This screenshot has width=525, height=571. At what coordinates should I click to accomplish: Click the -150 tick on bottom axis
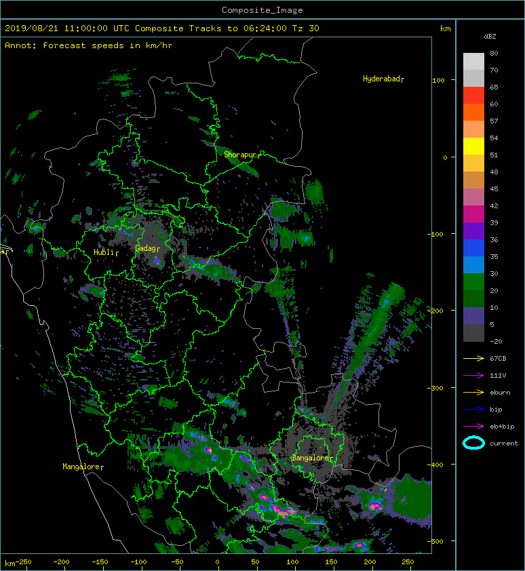click(100, 562)
